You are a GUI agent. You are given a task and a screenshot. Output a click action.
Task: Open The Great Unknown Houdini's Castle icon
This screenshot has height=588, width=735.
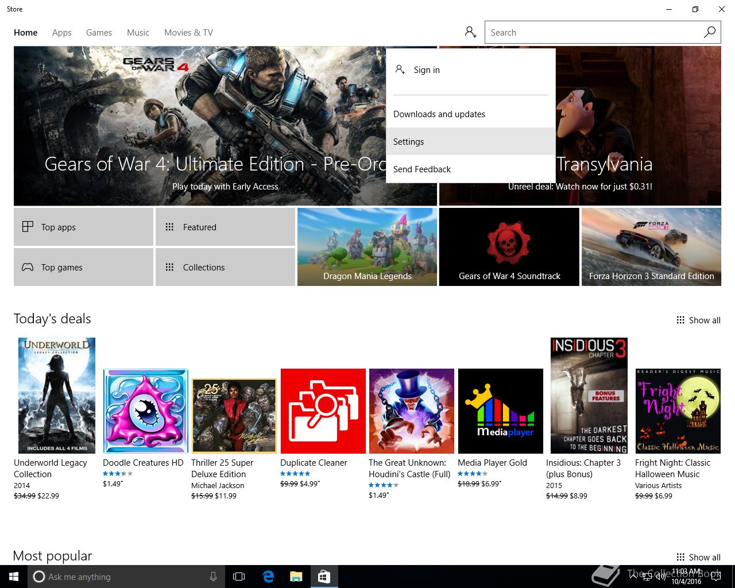click(412, 411)
